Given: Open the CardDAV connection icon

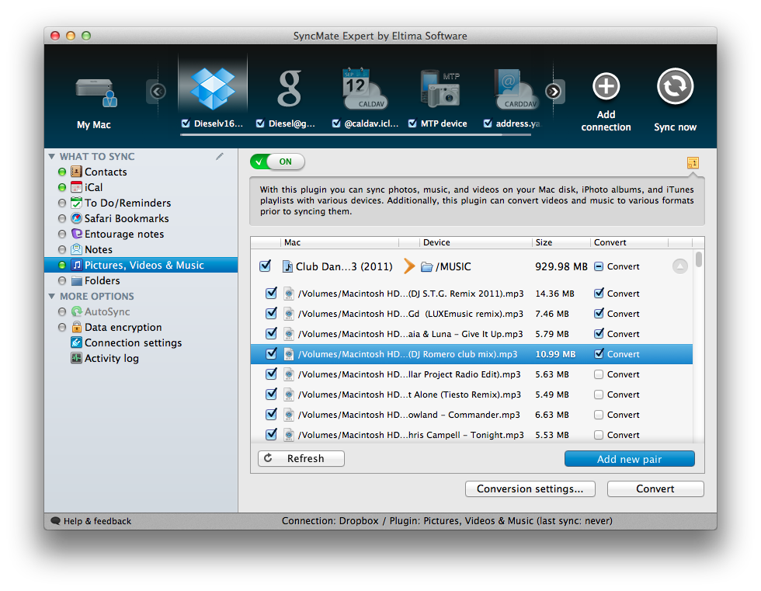Looking at the screenshot, I should coord(516,89).
